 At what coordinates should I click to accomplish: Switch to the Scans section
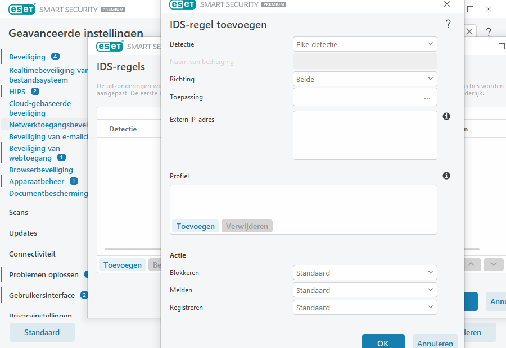click(17, 212)
